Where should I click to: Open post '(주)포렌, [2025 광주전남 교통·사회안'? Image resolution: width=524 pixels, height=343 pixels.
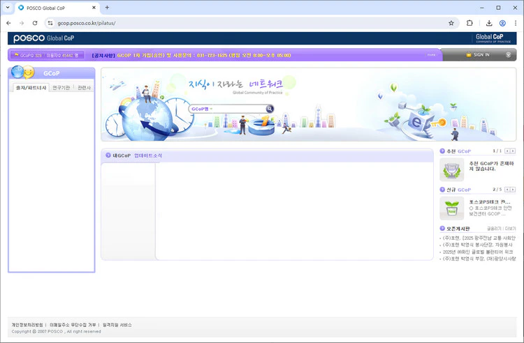[479, 238]
